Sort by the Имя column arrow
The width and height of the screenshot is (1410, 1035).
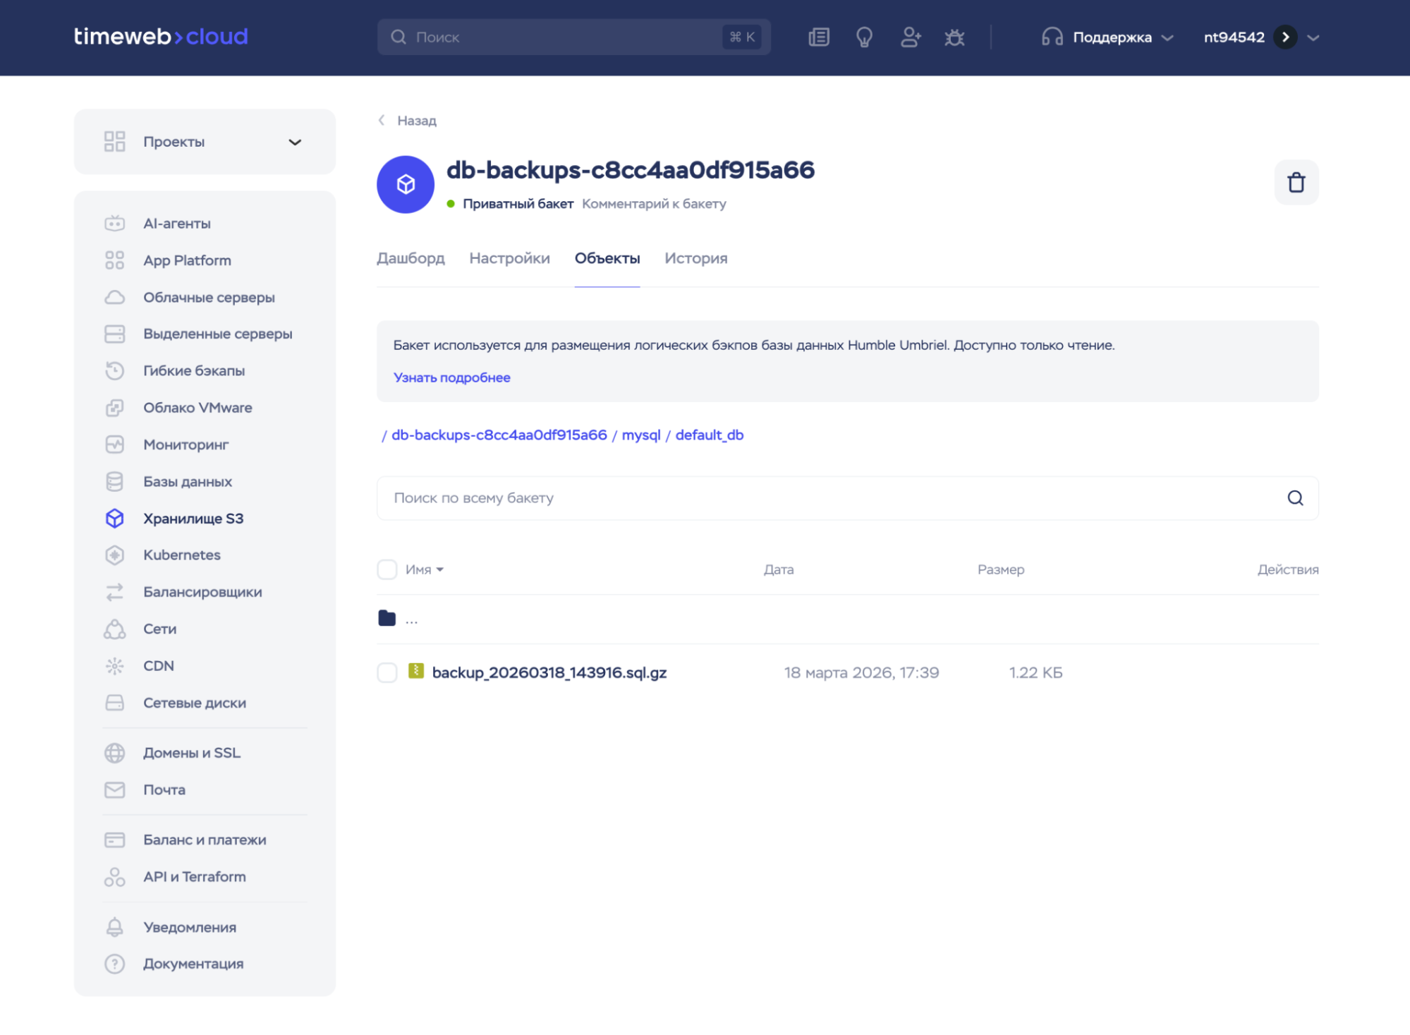pyautogui.click(x=440, y=570)
